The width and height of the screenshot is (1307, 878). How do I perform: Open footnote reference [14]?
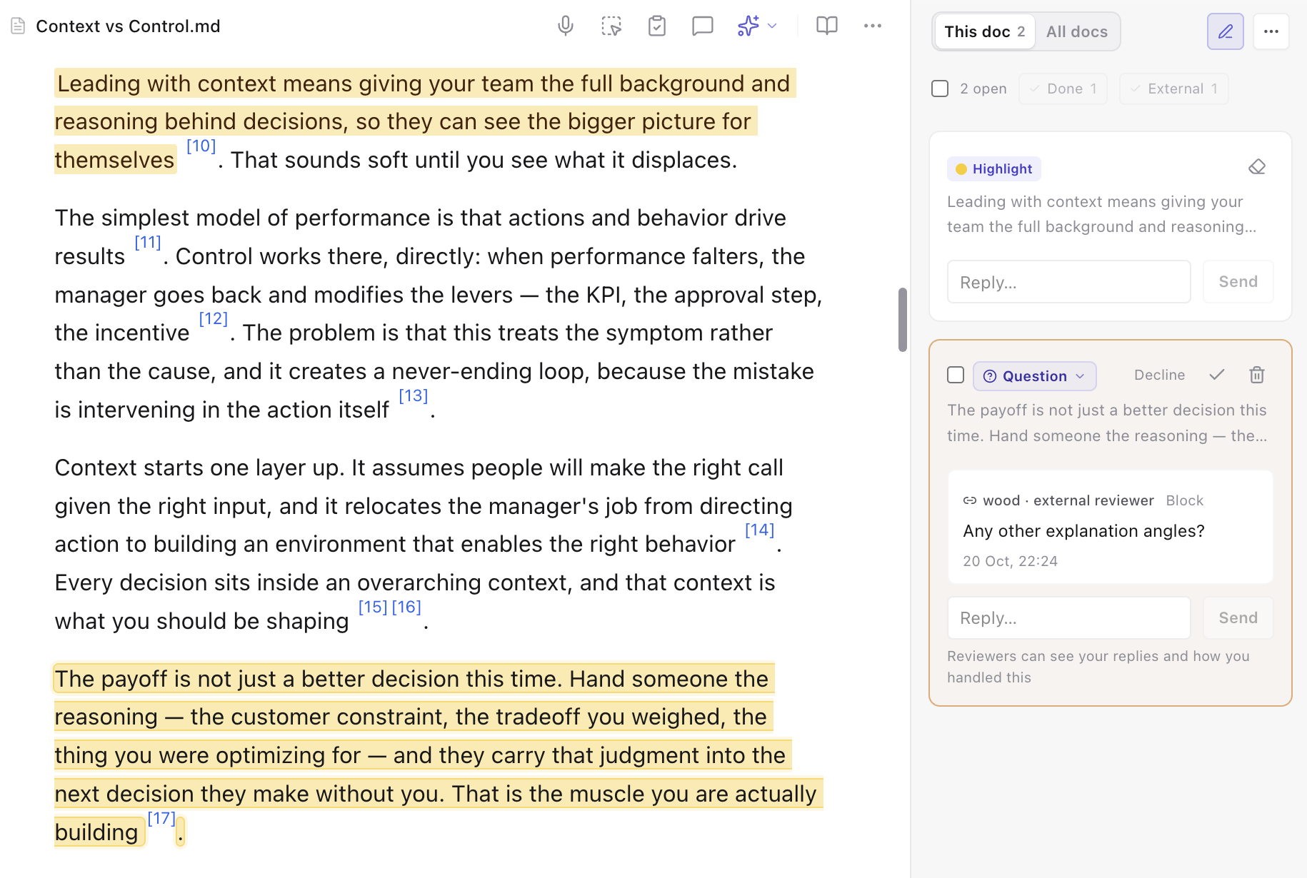point(759,530)
